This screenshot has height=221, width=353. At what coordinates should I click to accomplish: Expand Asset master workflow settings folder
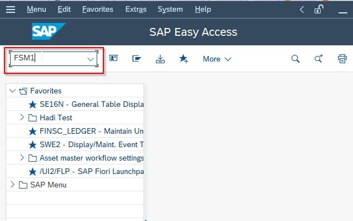22,158
